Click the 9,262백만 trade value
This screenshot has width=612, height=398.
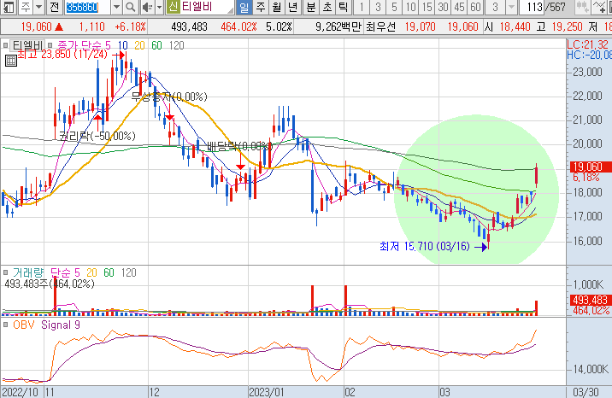point(338,26)
